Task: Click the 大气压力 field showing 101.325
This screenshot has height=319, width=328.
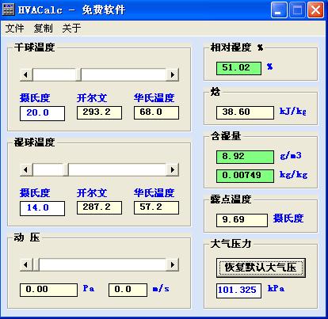Action: [238, 291]
